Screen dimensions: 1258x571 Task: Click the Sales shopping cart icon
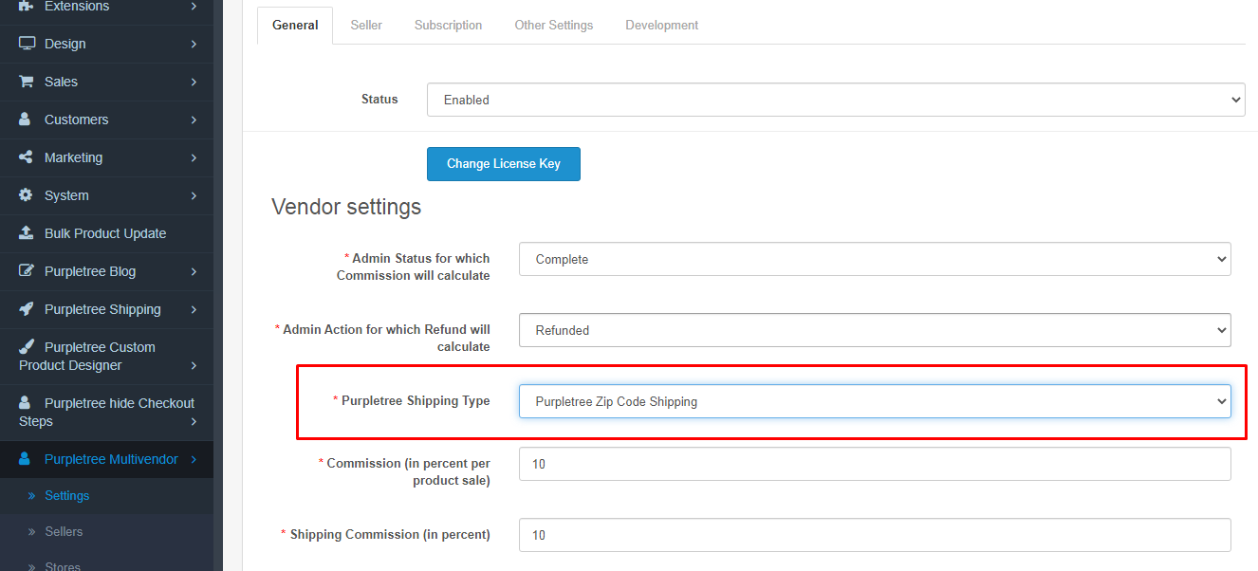(27, 82)
